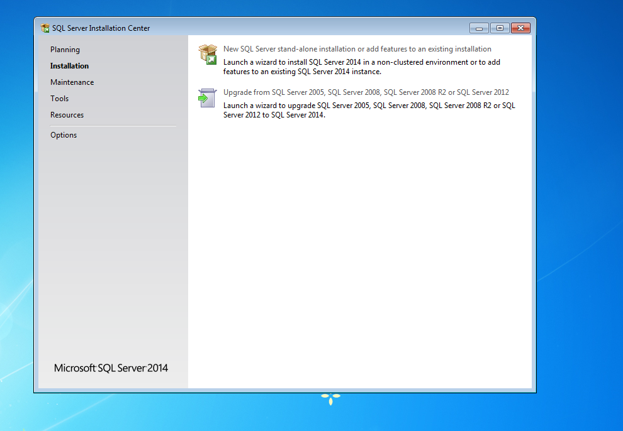The height and width of the screenshot is (431, 623).
Task: Click the Microsoft SQL Server 2014 logo text
Action: tap(111, 368)
